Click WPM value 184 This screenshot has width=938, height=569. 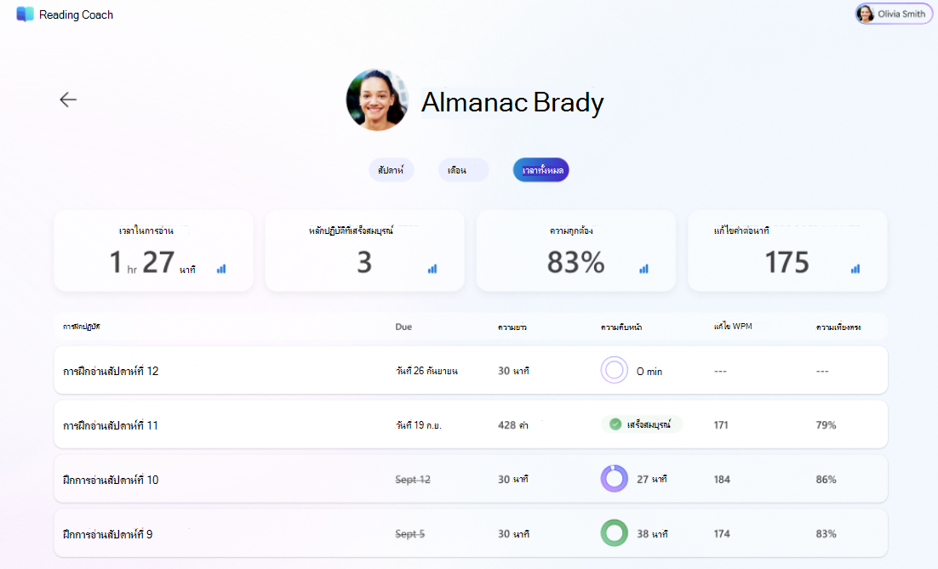click(722, 480)
